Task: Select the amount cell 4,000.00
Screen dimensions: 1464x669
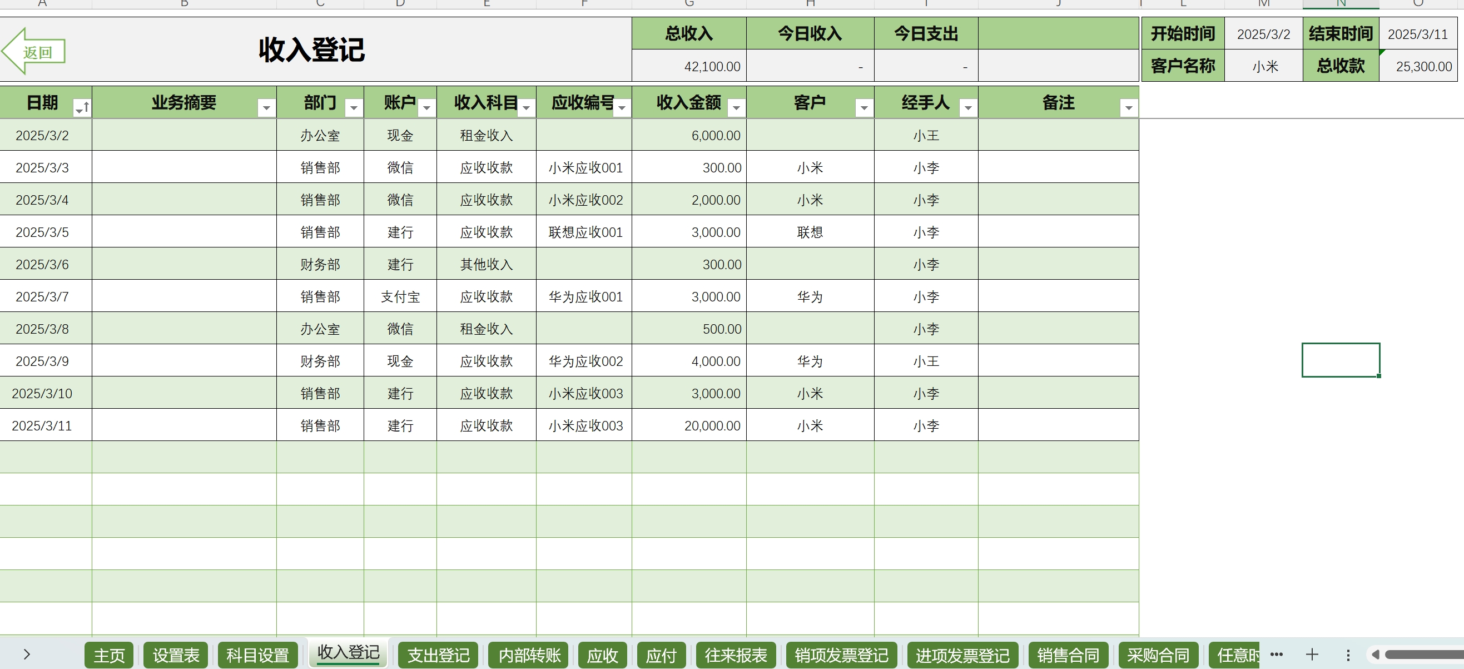Action: pos(689,361)
